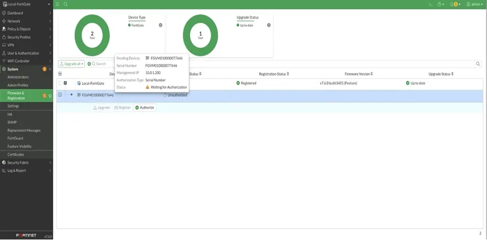Toggle the select-all header checkbox
487x241 pixels.
pos(60,74)
